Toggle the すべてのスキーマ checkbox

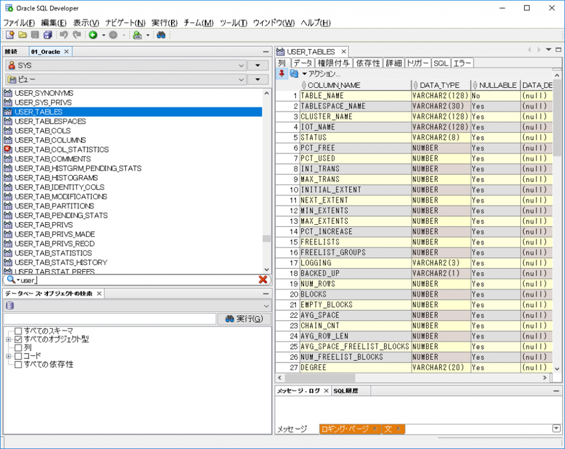[18, 331]
